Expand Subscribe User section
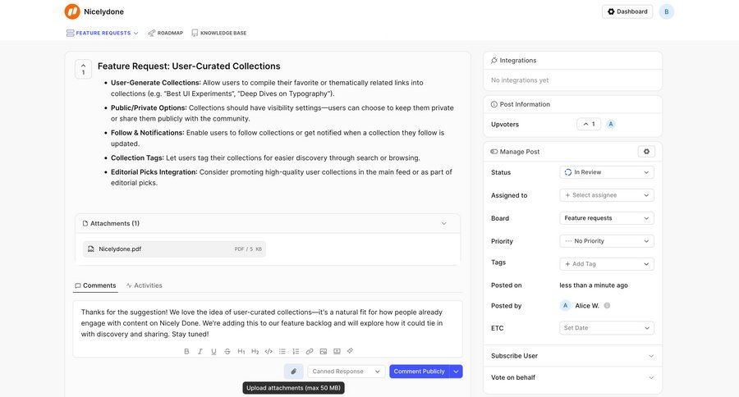This screenshot has height=397, width=739. 572,356
